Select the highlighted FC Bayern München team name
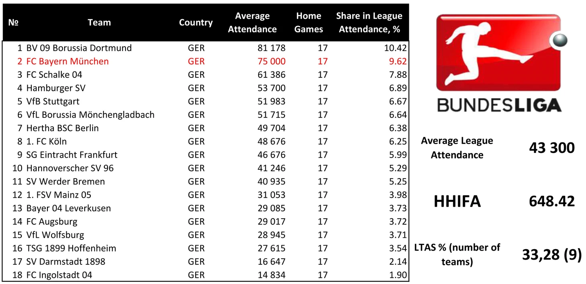 coord(67,61)
